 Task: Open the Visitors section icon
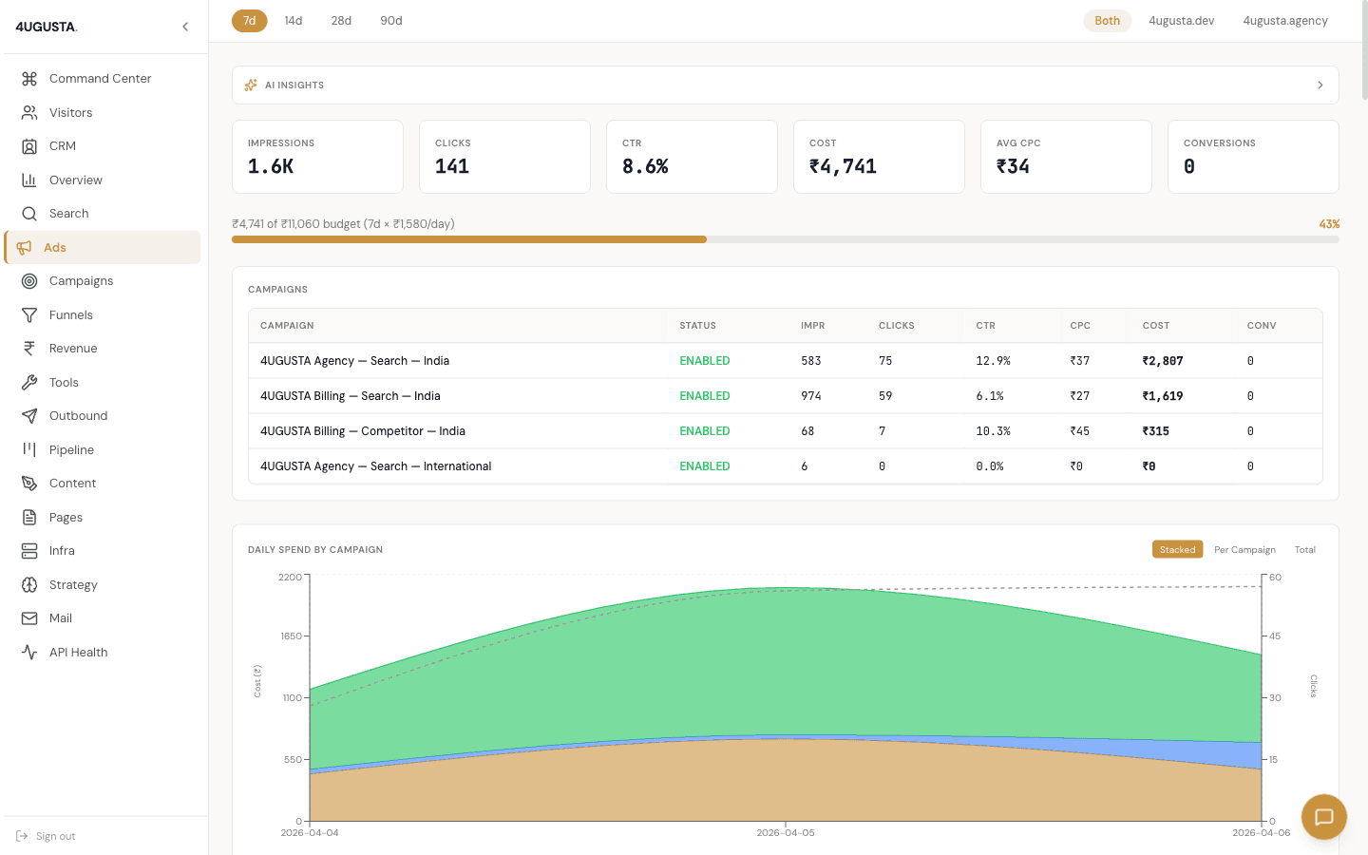(x=28, y=112)
